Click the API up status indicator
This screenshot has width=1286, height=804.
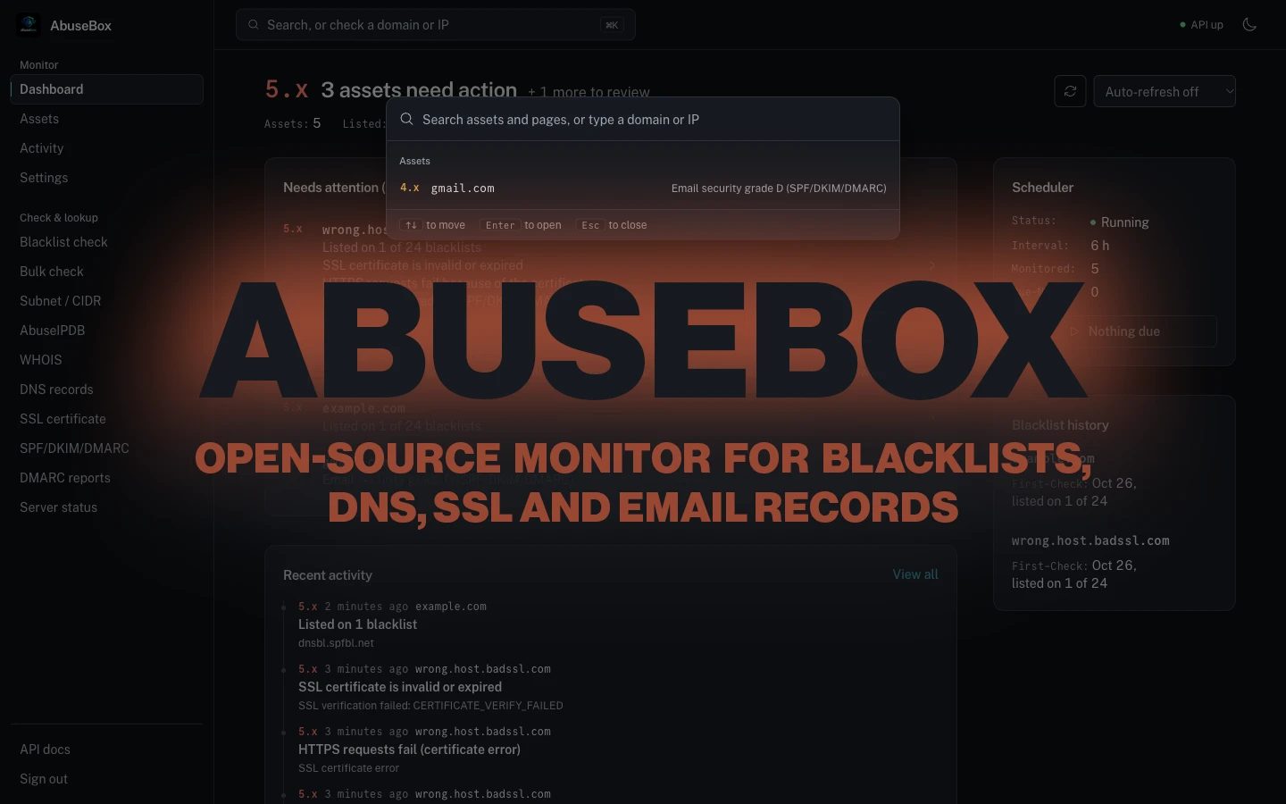click(x=1201, y=25)
